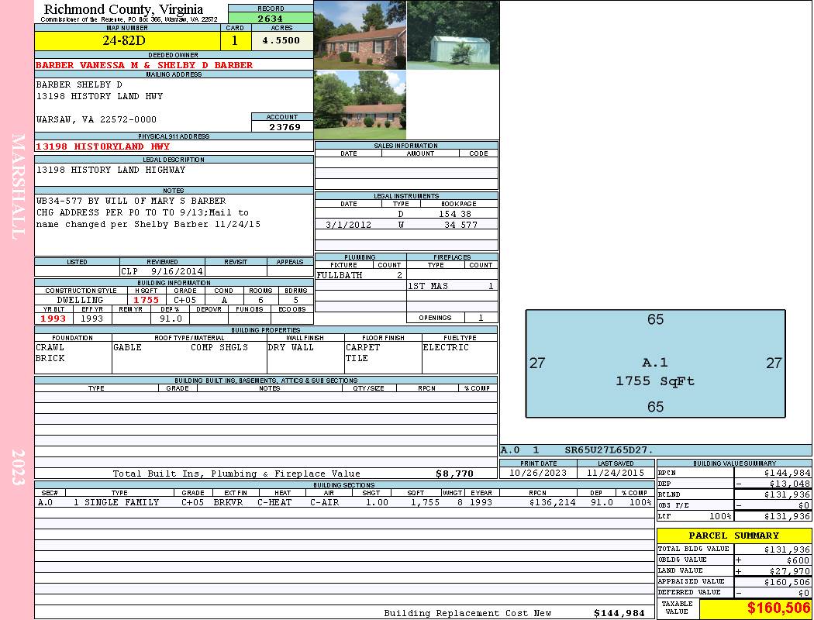Click the Richmond County, Virginia title

point(123,9)
